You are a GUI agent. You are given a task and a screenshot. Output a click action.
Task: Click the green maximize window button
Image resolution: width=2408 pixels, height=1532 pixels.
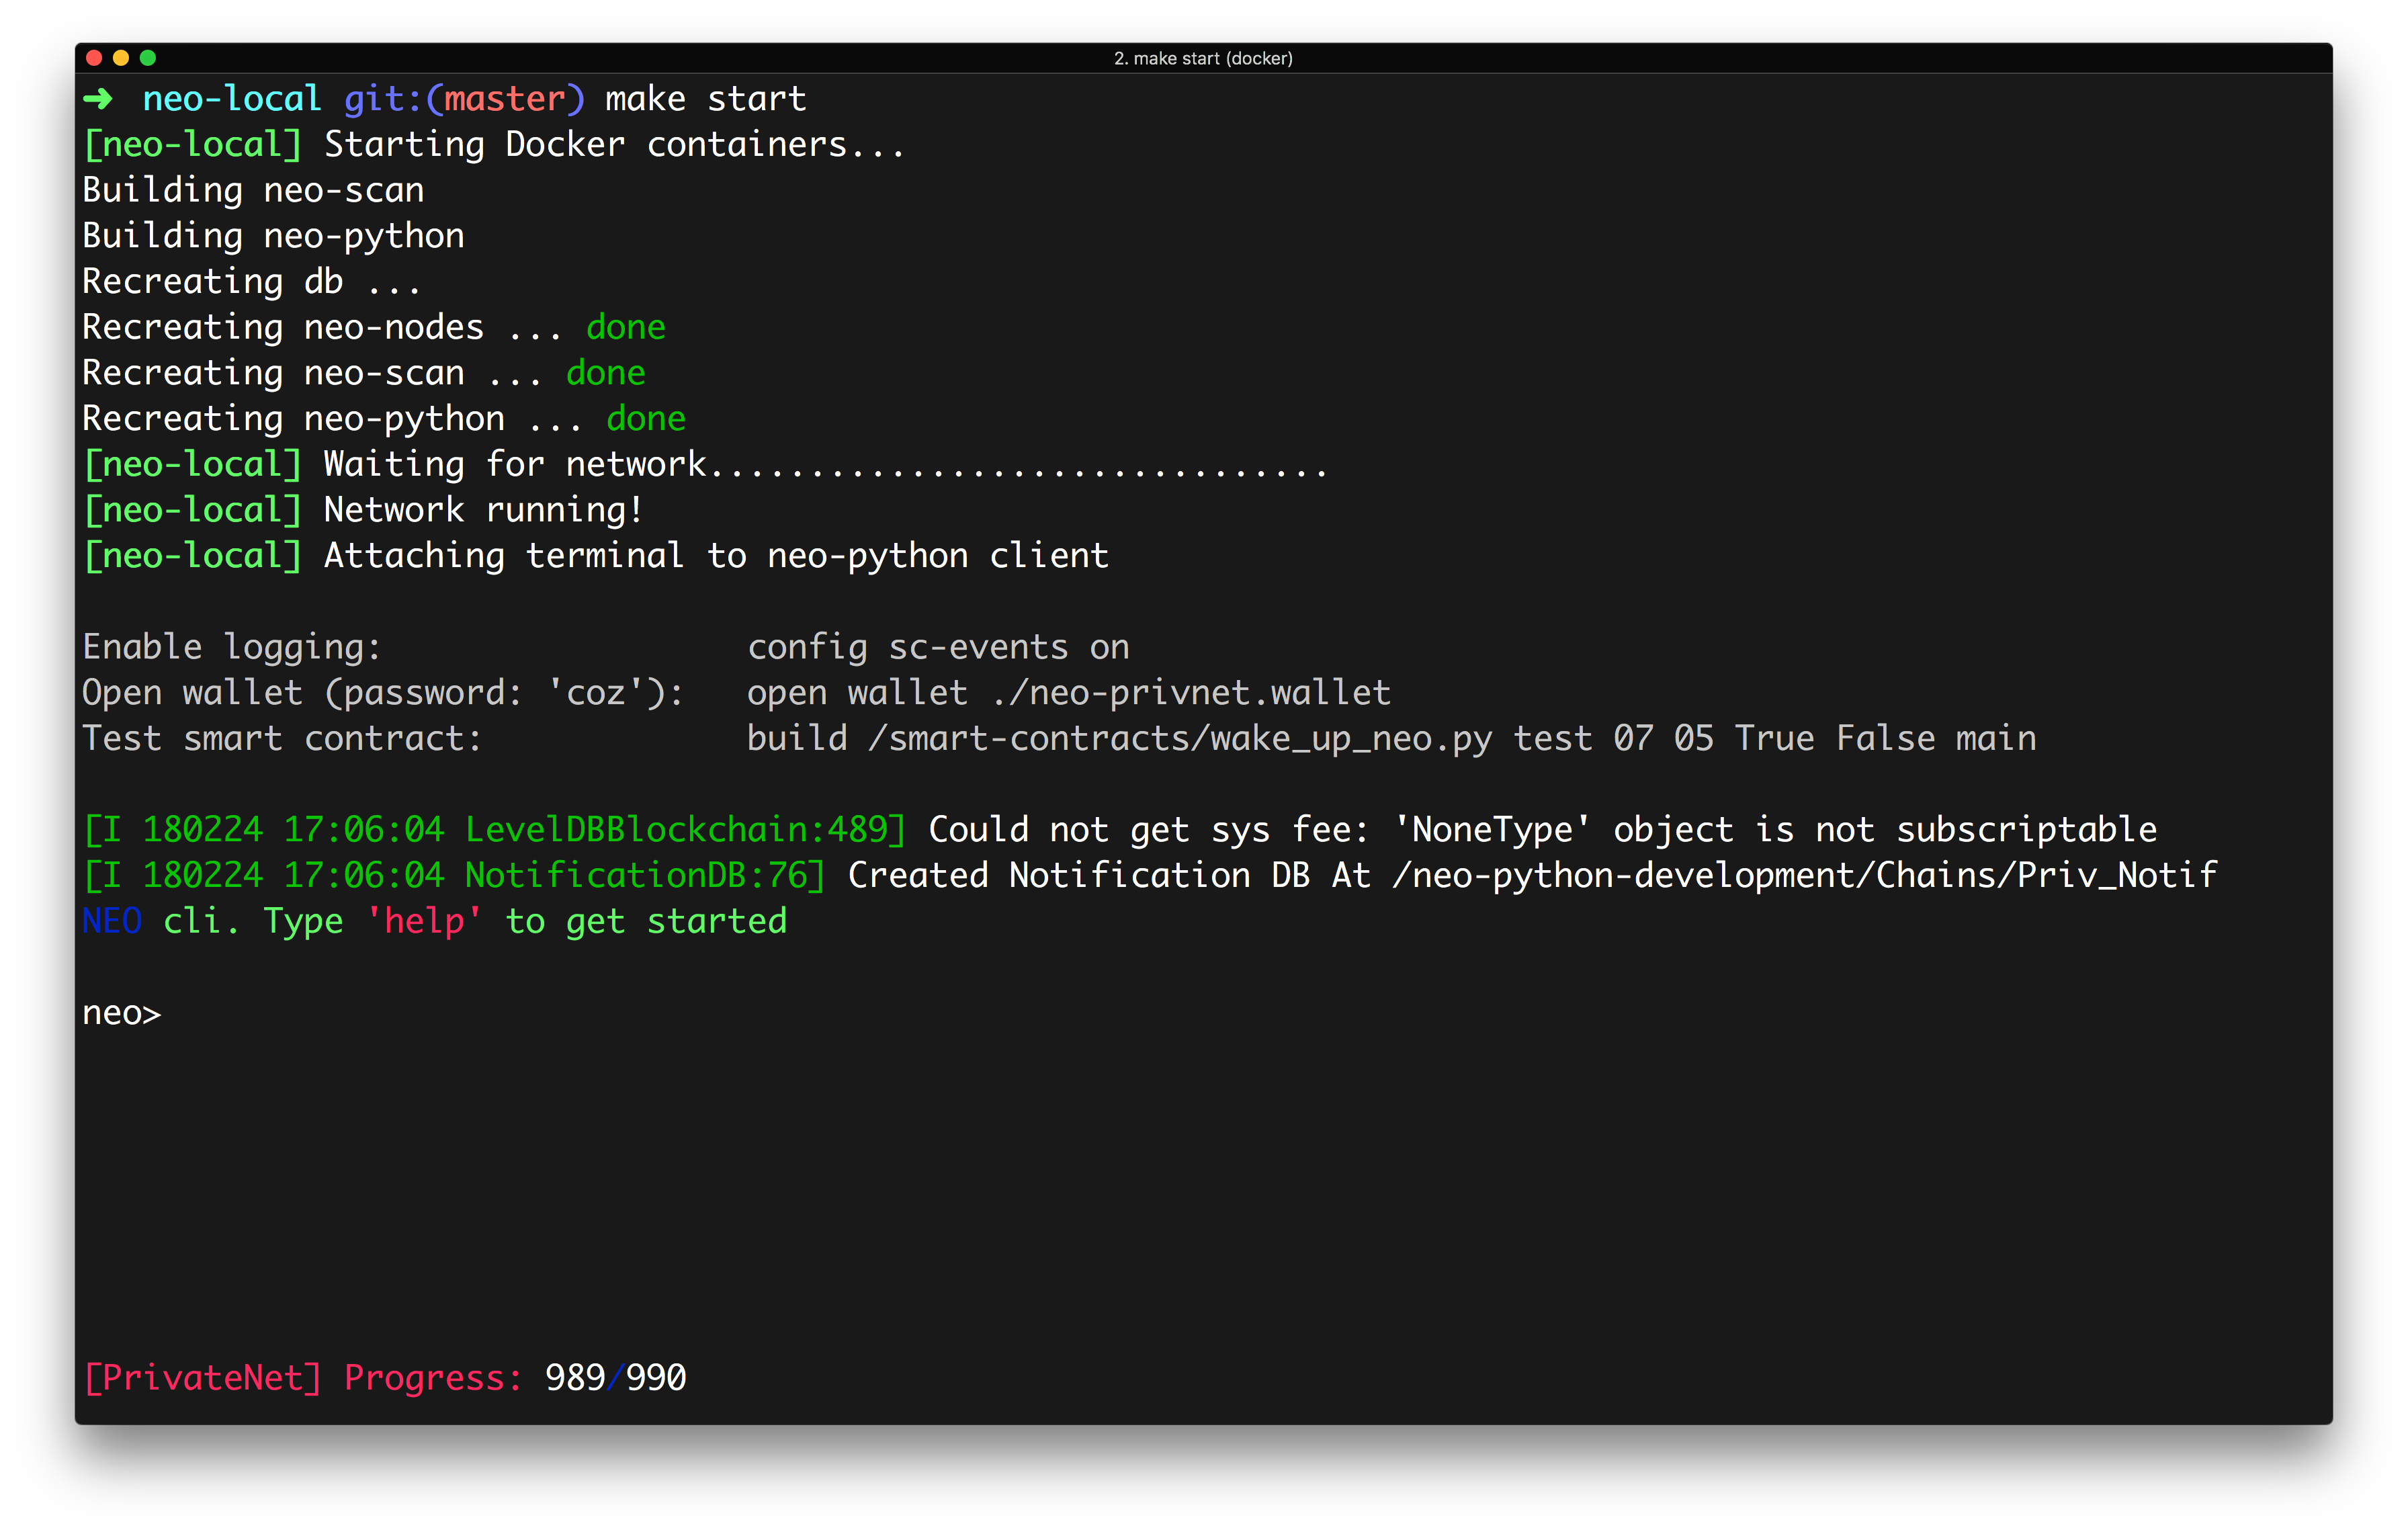tap(148, 58)
